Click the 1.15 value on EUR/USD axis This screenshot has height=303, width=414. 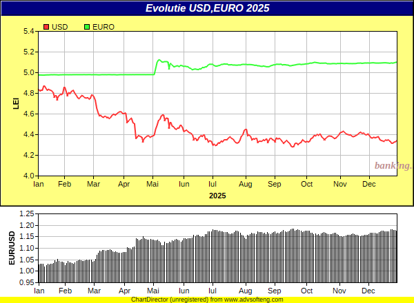[27, 237]
